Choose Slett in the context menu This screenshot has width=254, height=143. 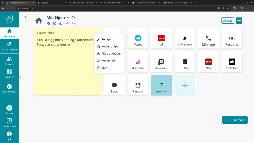pos(104,68)
